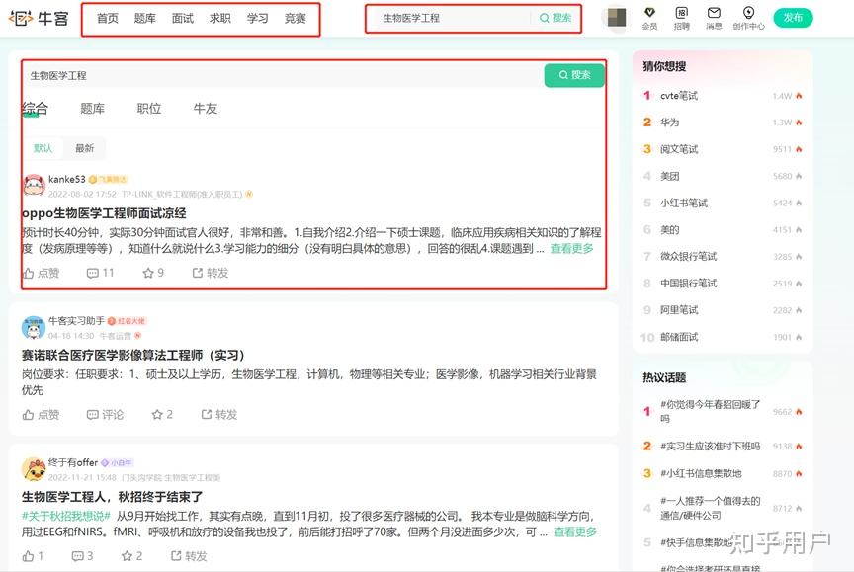The width and height of the screenshot is (854, 572).
Task: Open the kanke53 username link
Action: 67,179
